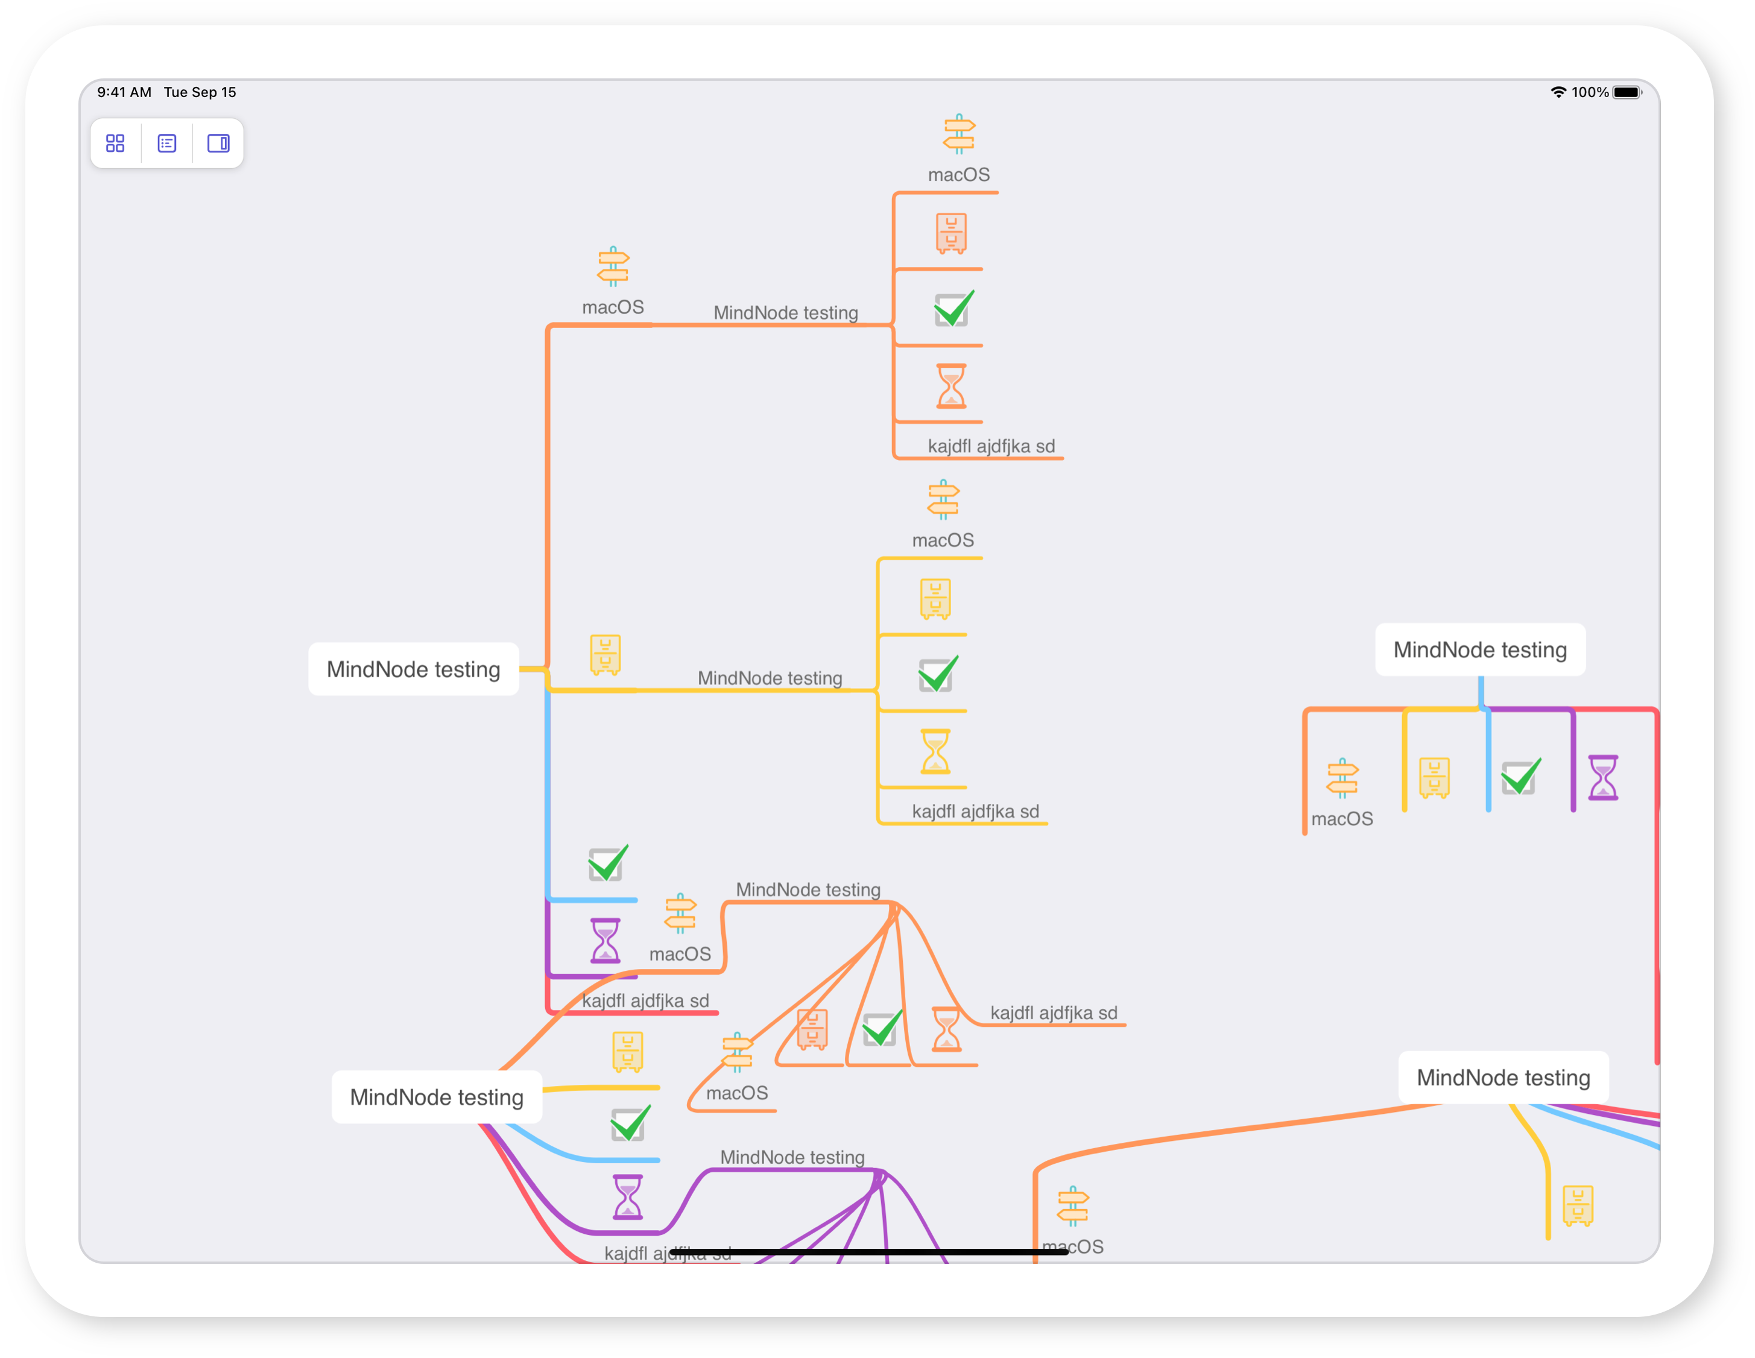The image size is (1755, 1358).
Task: Select yellow filing cabinet on curved yellow branch
Action: click(x=628, y=1052)
